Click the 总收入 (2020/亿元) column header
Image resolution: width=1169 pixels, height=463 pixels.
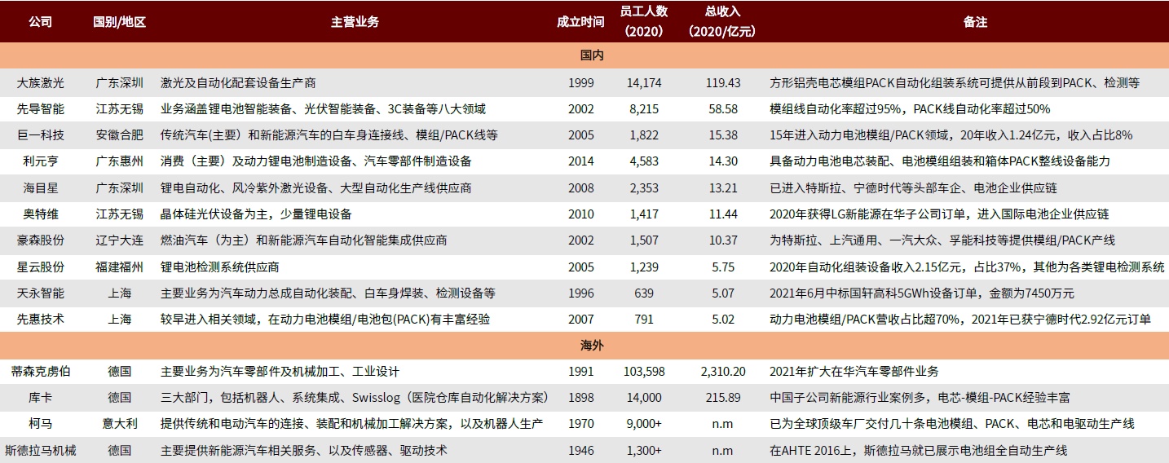click(722, 22)
